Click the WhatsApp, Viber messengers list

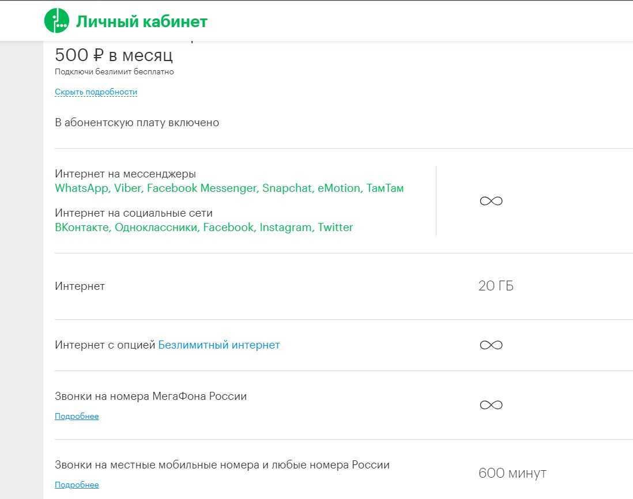[x=229, y=188]
